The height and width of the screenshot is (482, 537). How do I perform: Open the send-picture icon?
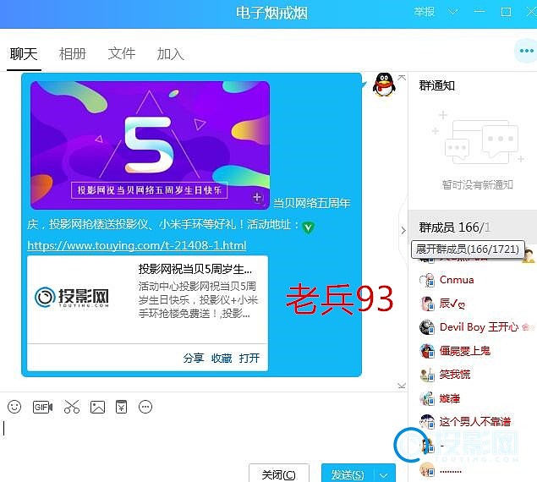(97, 407)
